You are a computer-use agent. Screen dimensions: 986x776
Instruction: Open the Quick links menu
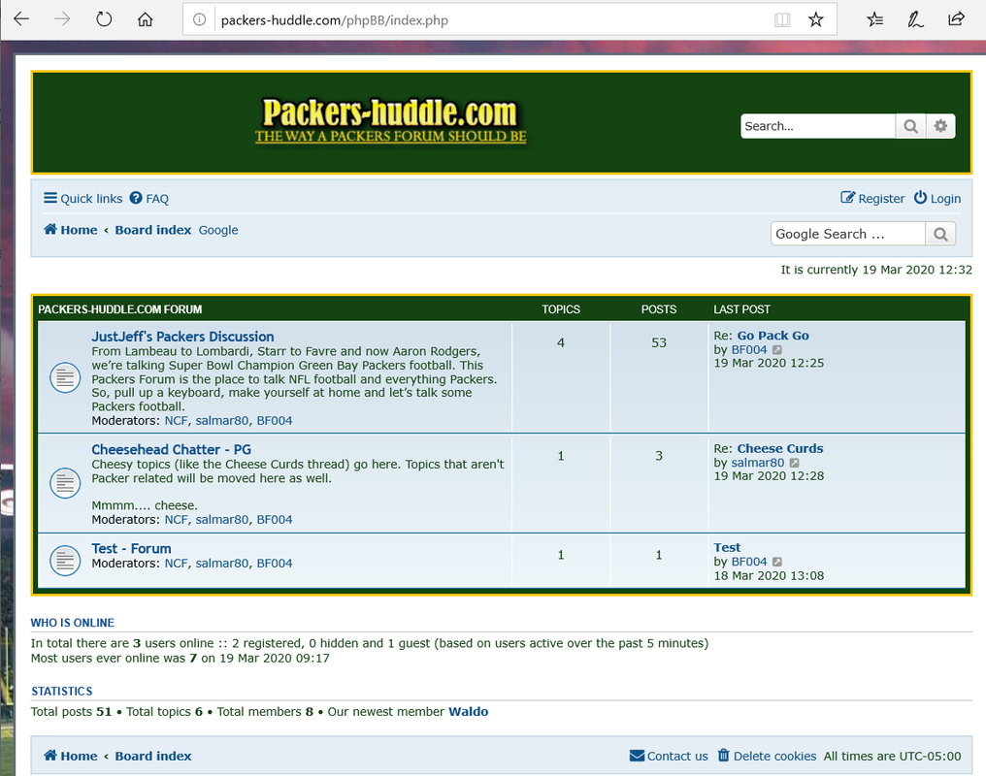[83, 199]
